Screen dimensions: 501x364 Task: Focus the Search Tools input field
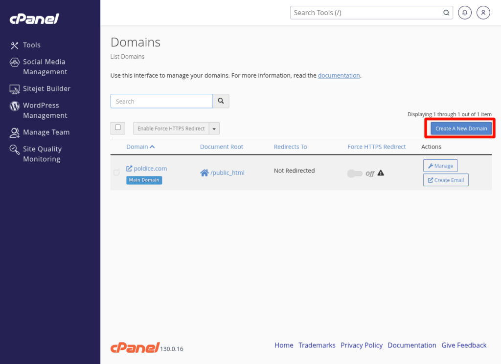[367, 13]
